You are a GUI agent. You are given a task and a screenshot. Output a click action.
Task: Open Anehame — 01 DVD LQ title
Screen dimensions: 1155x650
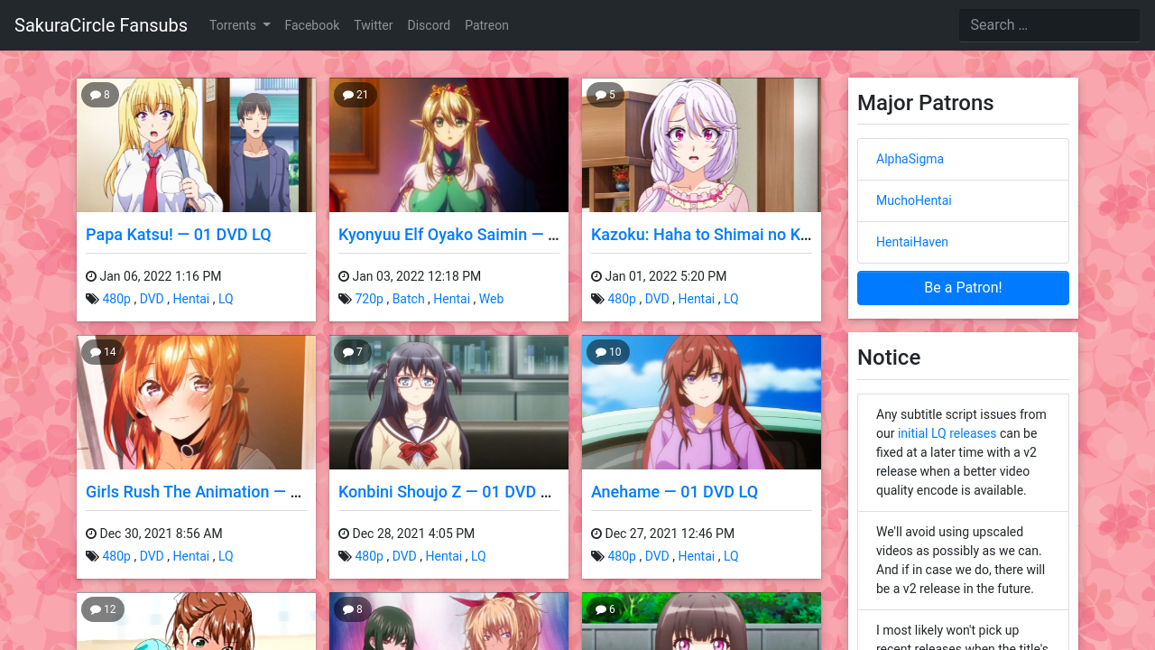click(x=674, y=492)
